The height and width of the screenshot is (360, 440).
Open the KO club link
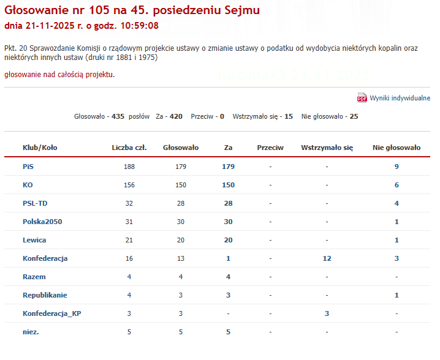[28, 185]
